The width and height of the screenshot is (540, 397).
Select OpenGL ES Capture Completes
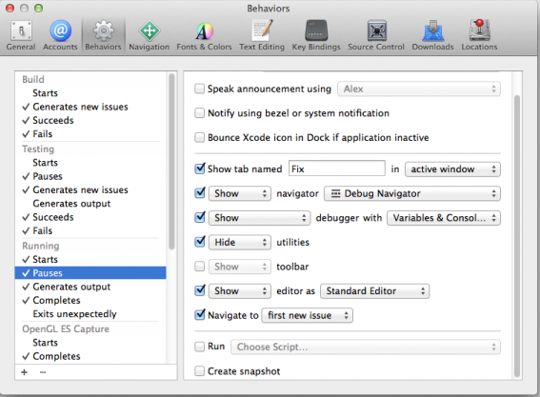tap(90, 356)
